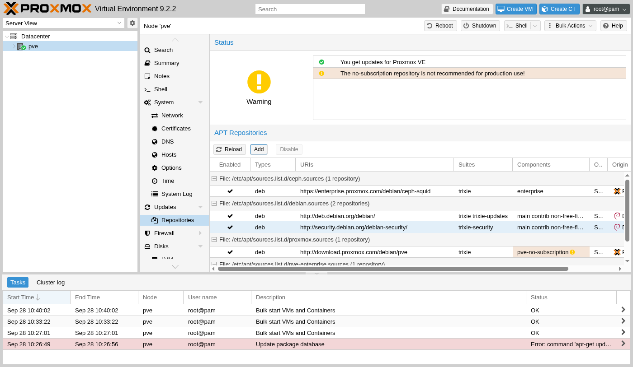Click the Disks drive icon

(147, 246)
